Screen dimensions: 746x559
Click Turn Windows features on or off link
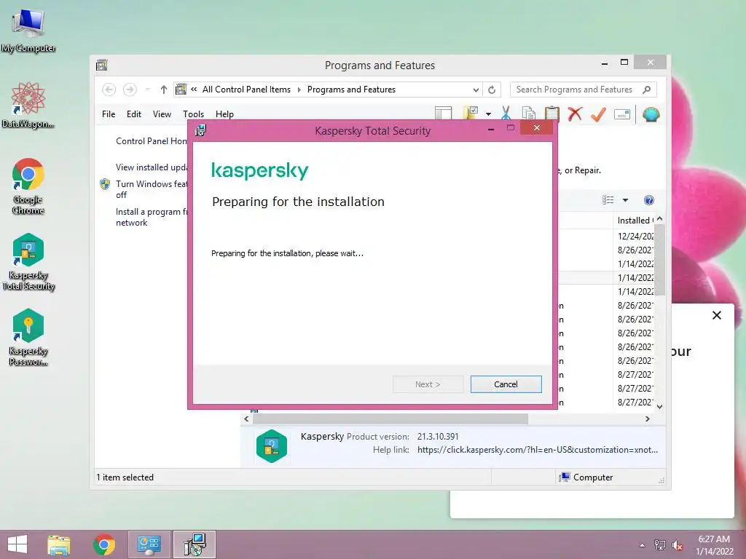click(152, 189)
